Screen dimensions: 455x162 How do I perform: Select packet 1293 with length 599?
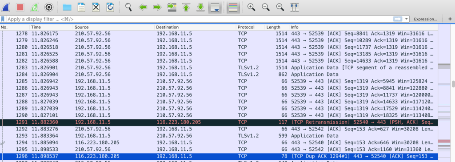tap(219, 136)
